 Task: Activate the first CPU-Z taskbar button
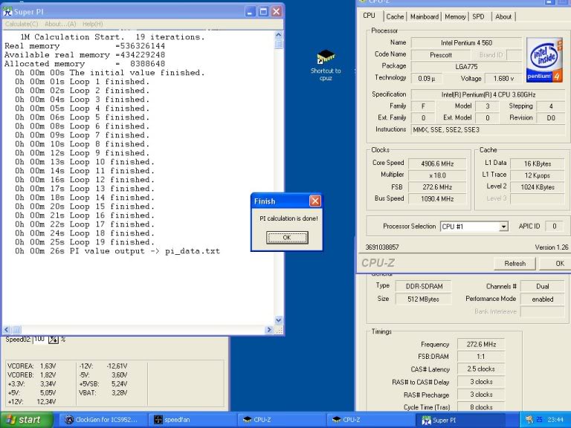tap(280, 420)
